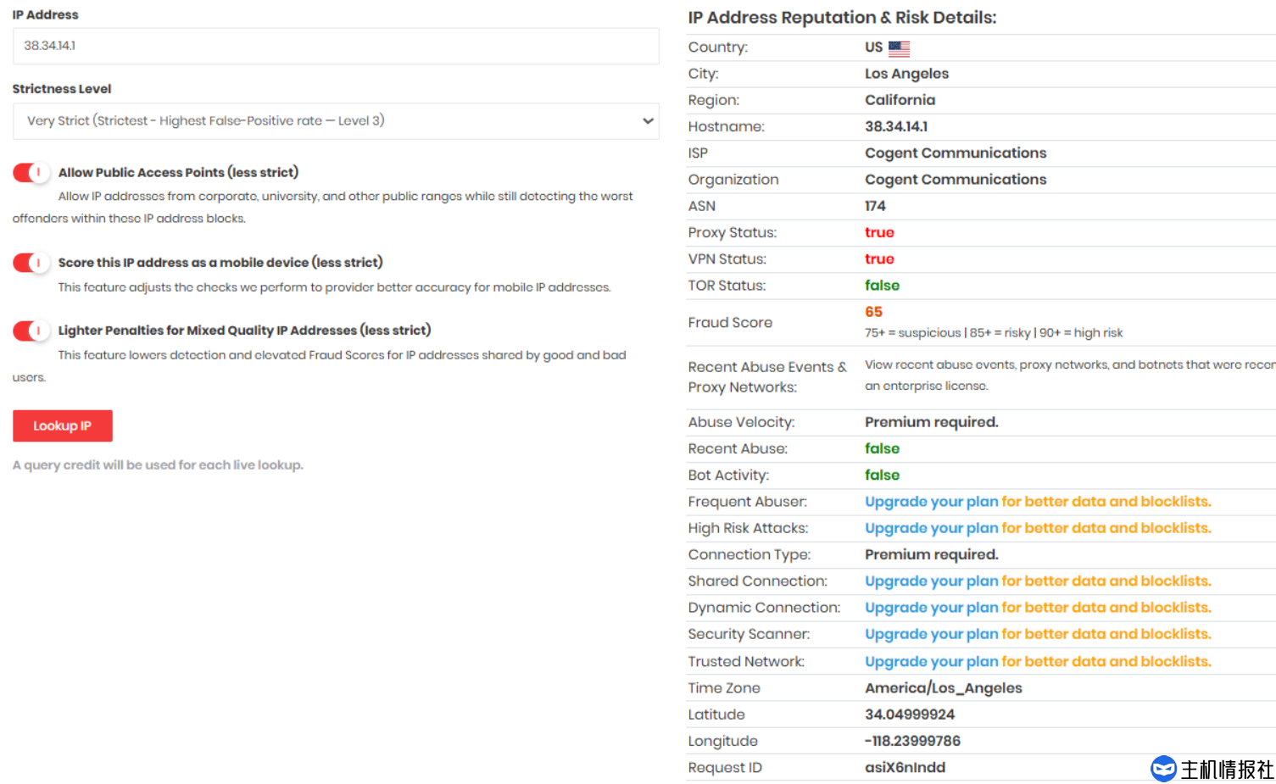1276x784 pixels.
Task: Open the Strictness Level dropdown
Action: 335,121
